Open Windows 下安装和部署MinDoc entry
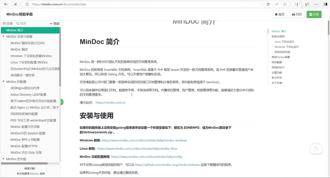Viewport: 330px width, 178px height. (x=31, y=56)
